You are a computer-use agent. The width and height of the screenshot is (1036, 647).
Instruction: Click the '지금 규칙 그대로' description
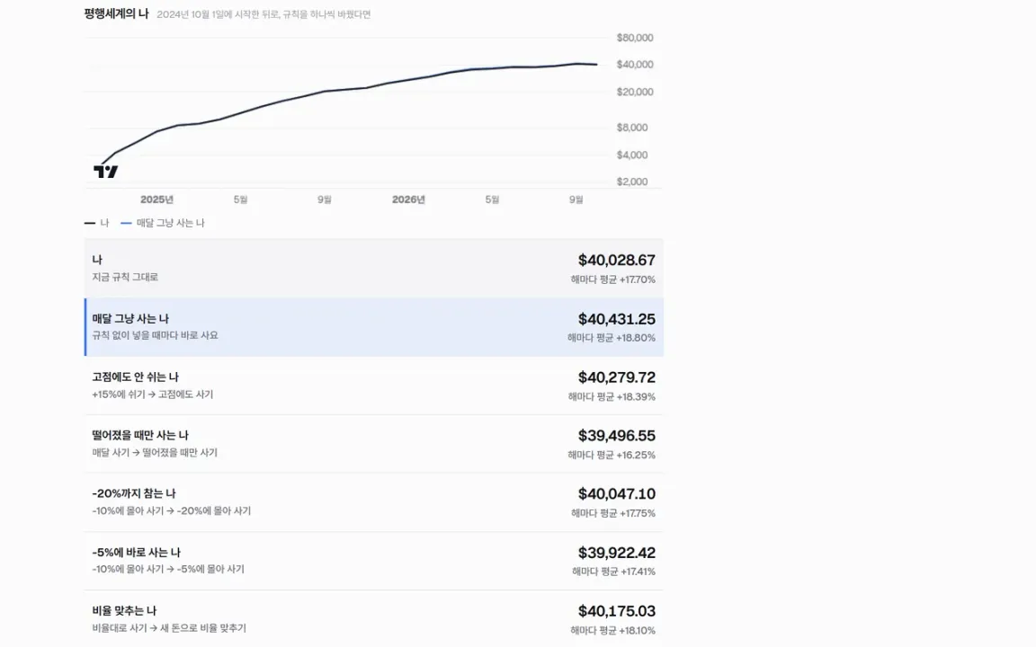tap(125, 278)
